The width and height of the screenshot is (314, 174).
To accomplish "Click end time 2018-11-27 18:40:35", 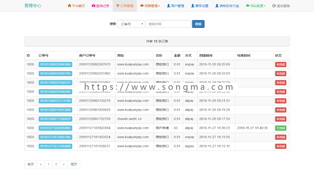I will point(252,128).
